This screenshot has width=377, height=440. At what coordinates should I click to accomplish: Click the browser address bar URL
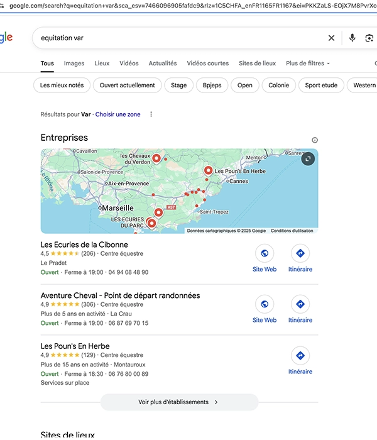click(x=193, y=6)
